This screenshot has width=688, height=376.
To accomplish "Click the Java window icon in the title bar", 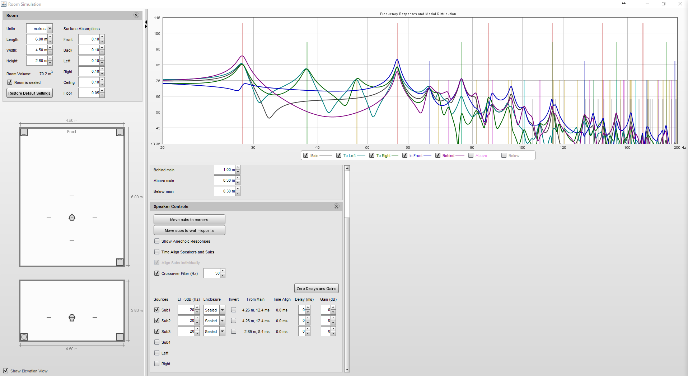I will point(4,4).
